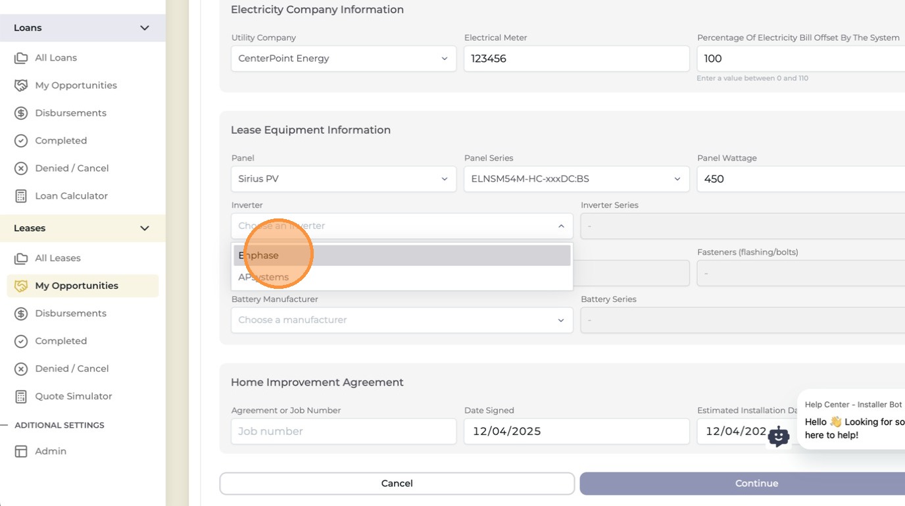Click the Panel Wattage field
Screen dimensions: 905x506
coord(801,179)
